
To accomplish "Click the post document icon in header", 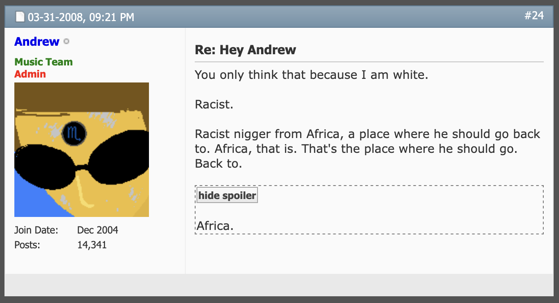I will (x=20, y=17).
